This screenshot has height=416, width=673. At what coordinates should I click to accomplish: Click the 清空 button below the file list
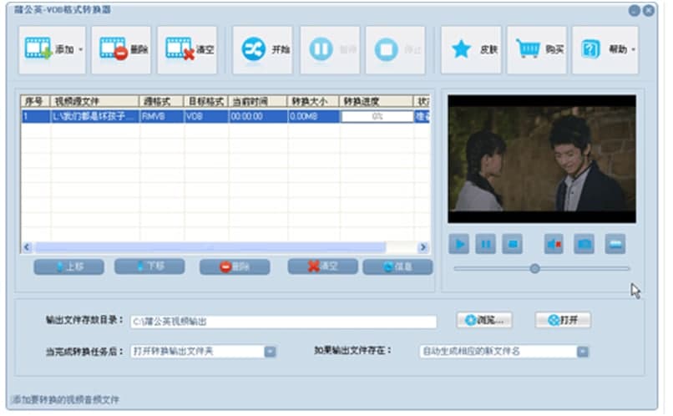(x=323, y=266)
